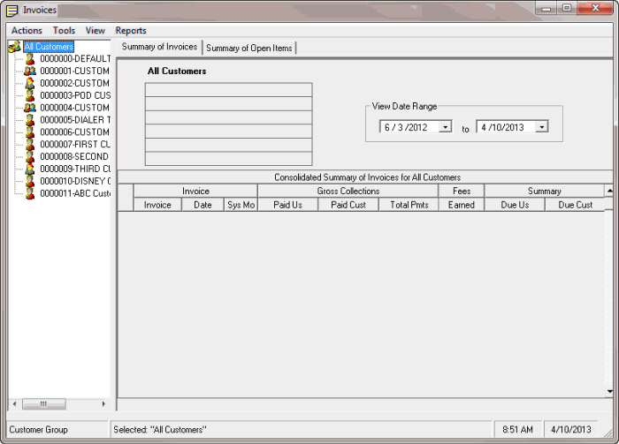This screenshot has height=444, width=619.
Task: Click the icon next to 0000005-DIALER customer
Action: [x=30, y=120]
